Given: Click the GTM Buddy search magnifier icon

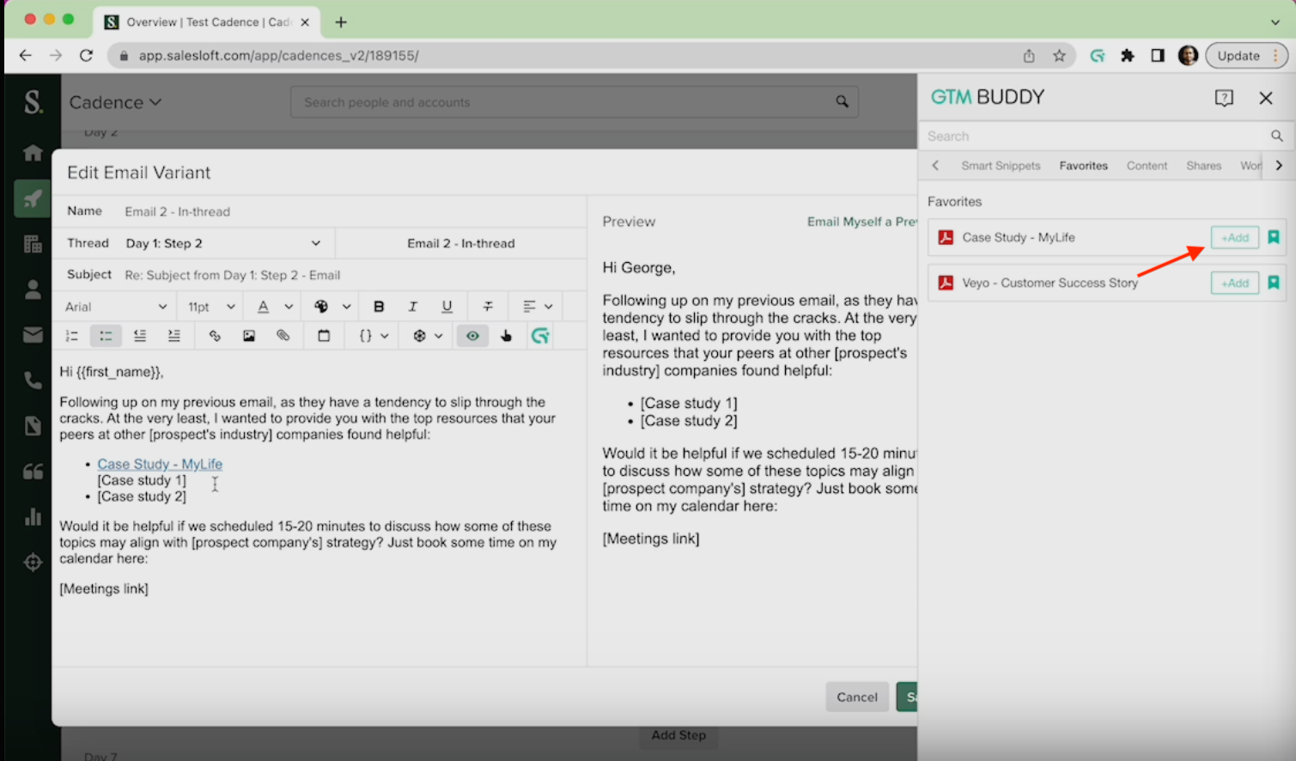Looking at the screenshot, I should click(1277, 136).
